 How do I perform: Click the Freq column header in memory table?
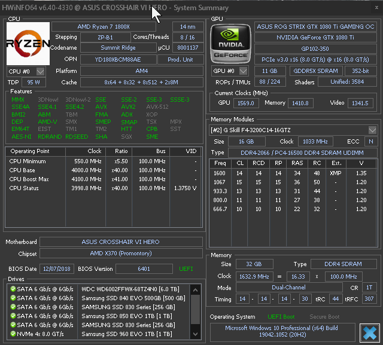coord(220,163)
